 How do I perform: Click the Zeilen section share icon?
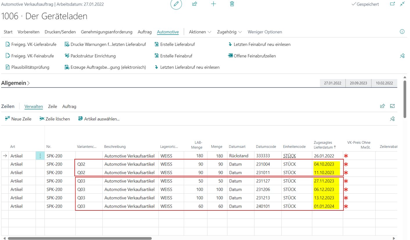[x=382, y=106]
